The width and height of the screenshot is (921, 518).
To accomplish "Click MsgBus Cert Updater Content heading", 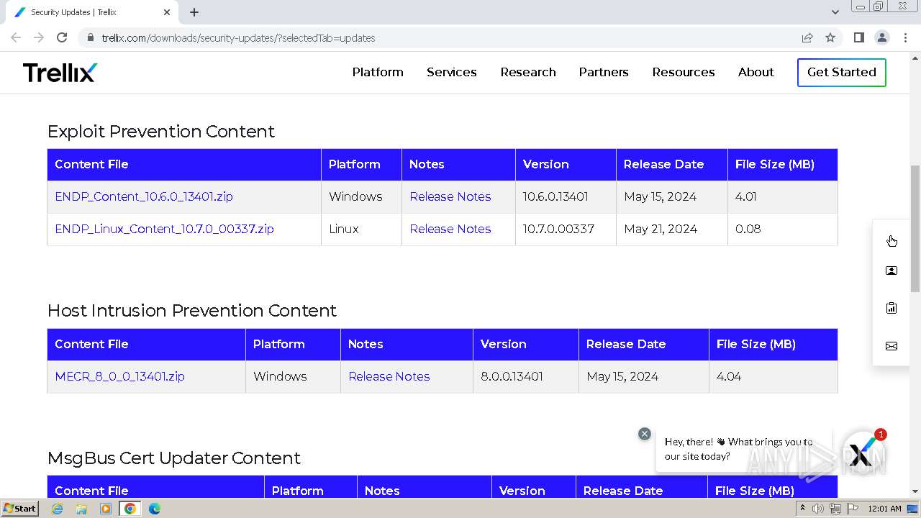I will pyautogui.click(x=174, y=458).
